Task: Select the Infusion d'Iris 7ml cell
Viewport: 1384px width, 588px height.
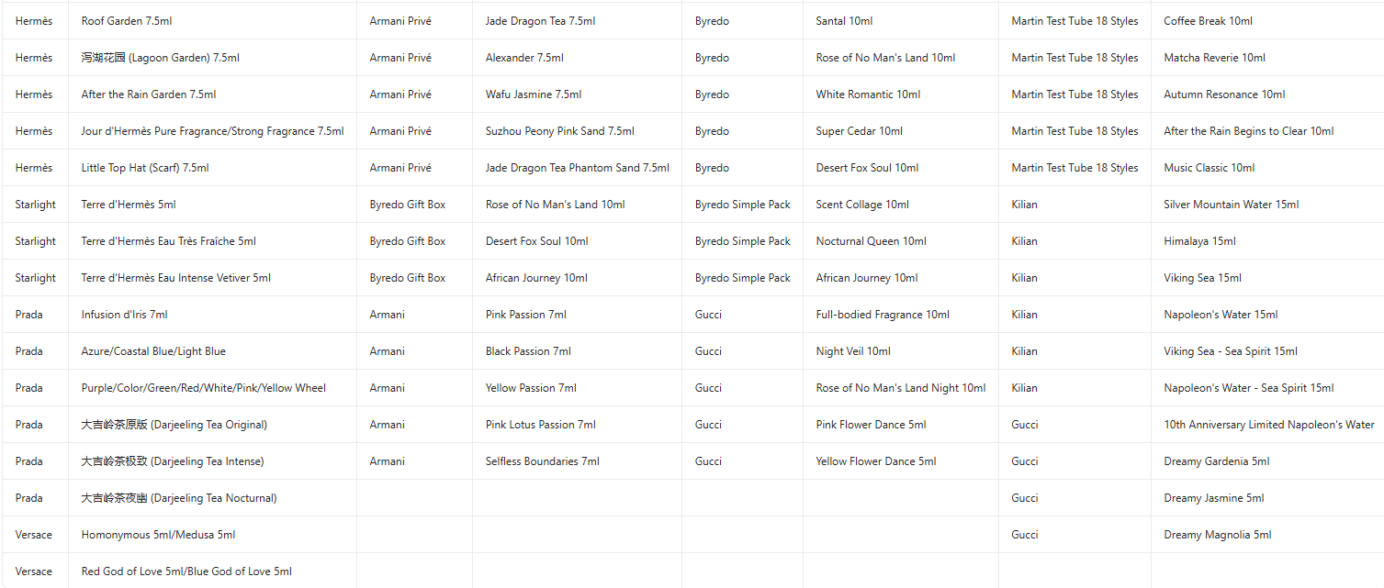Action: click(124, 315)
